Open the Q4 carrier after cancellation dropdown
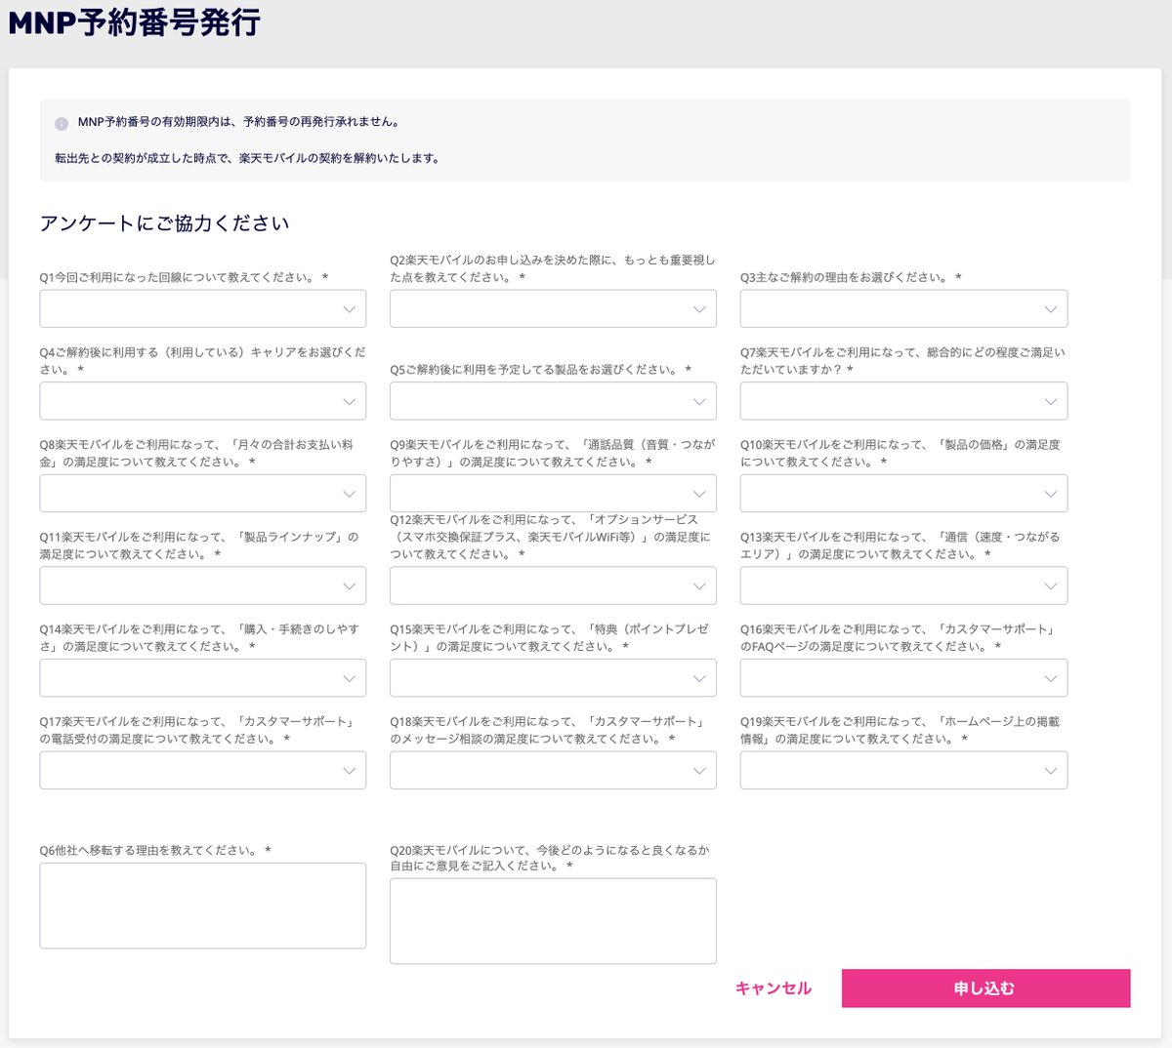 tap(202, 401)
